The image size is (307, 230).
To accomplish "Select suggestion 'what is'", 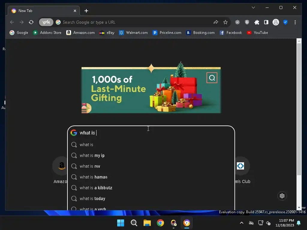I will [151, 145].
